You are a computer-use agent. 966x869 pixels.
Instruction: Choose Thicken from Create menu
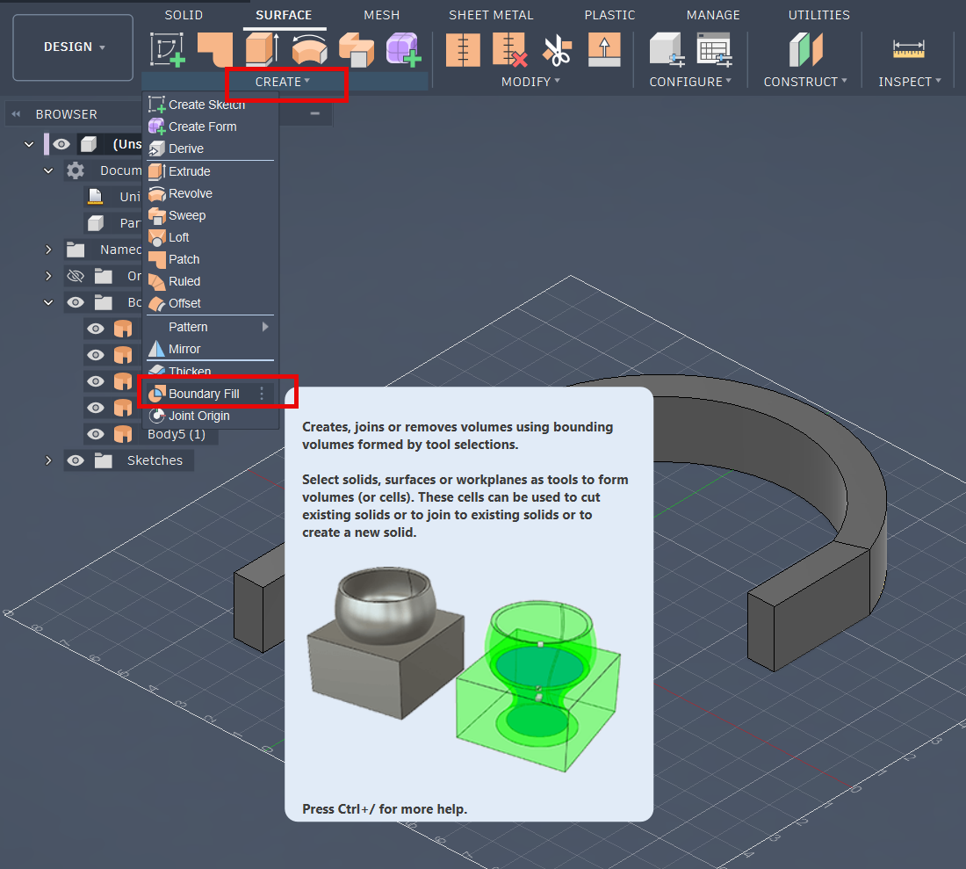[x=210, y=372]
